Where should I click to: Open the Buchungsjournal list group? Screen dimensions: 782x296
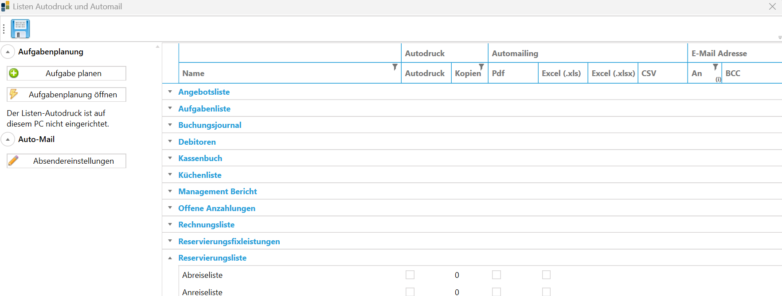click(x=210, y=125)
